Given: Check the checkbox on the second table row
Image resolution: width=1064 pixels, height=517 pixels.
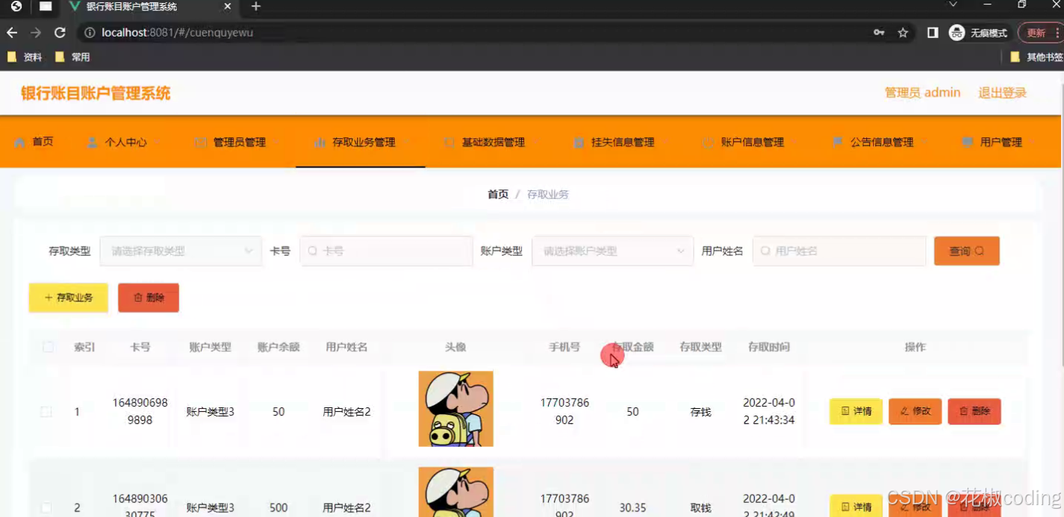Looking at the screenshot, I should click(x=46, y=505).
